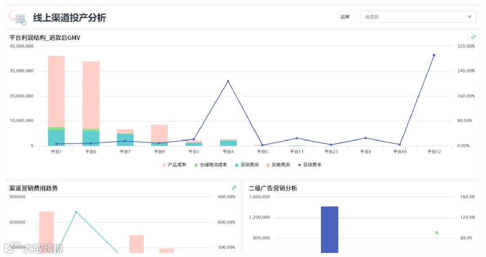Viewport: 486px width, 257px height.
Task: Click 营销费率 line point at 平台4 peak
Action: (228, 81)
